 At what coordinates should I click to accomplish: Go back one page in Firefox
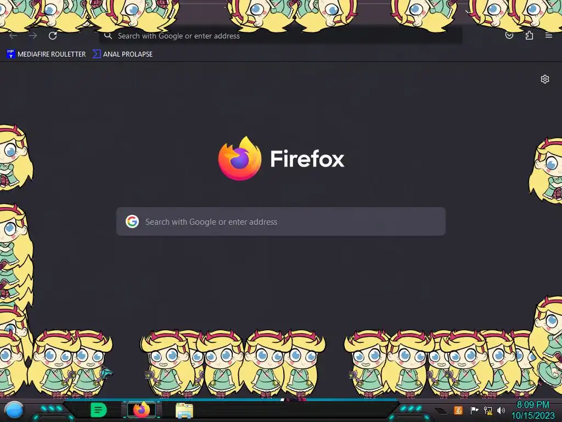point(13,36)
